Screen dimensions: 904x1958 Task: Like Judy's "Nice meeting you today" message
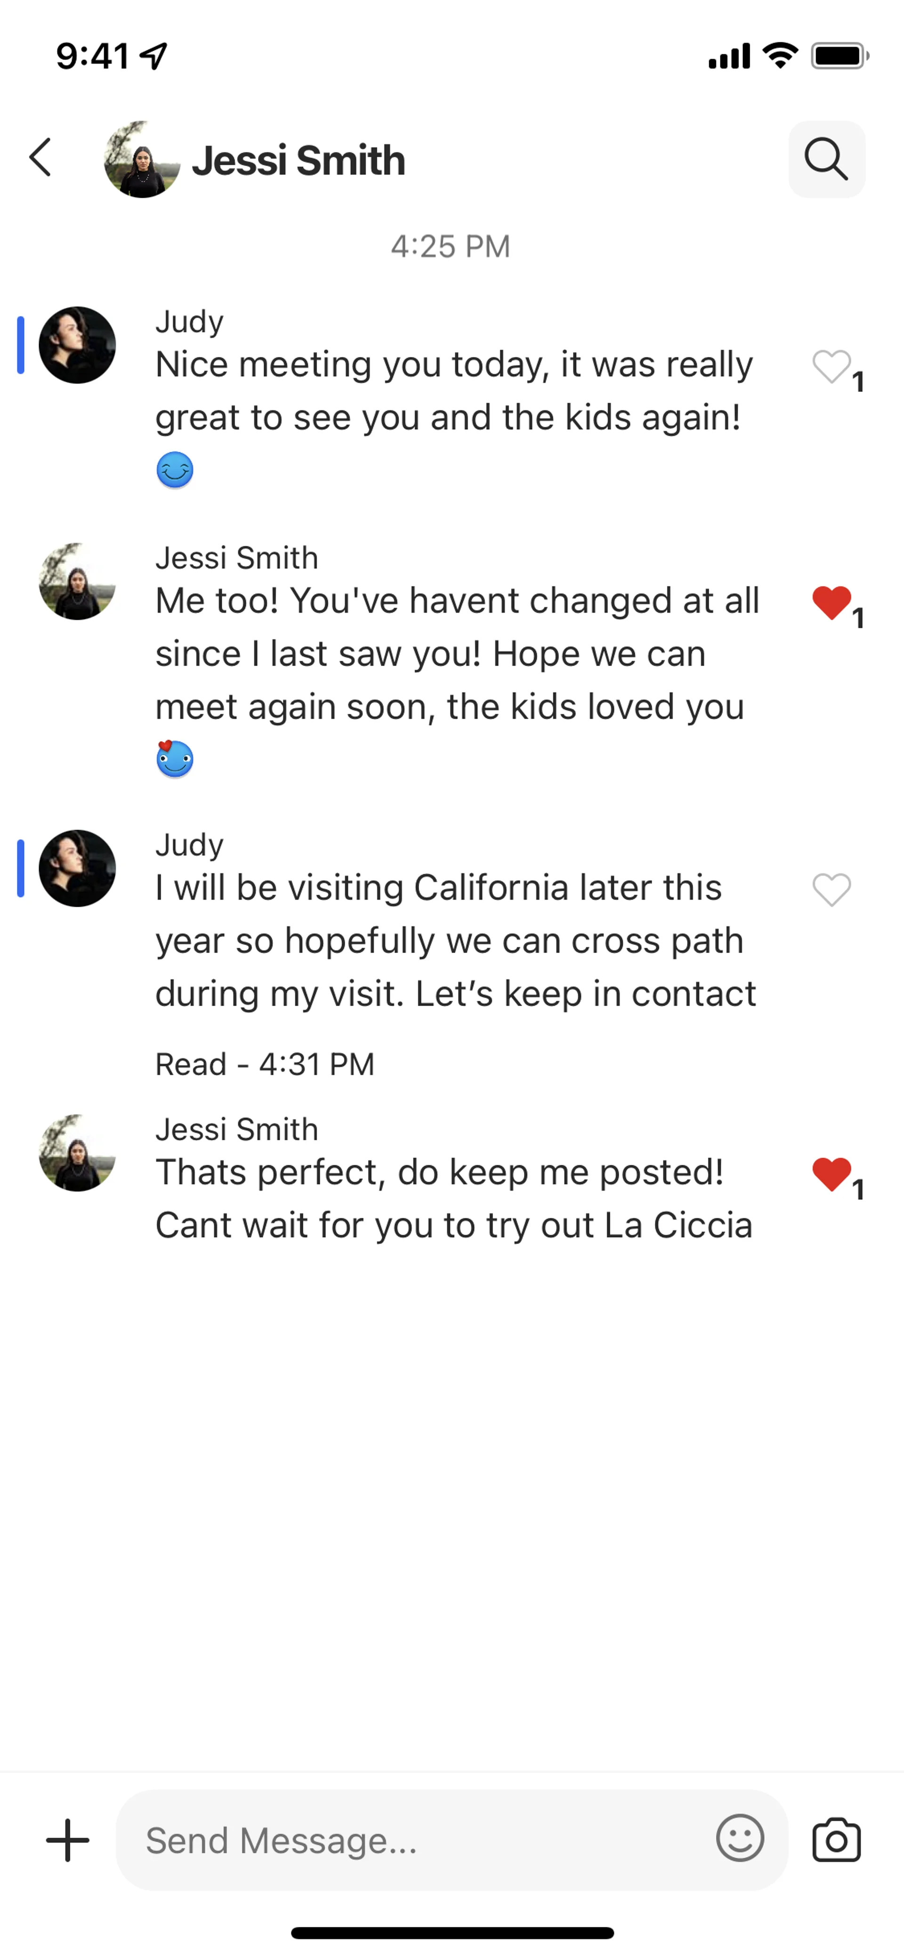[x=831, y=367]
